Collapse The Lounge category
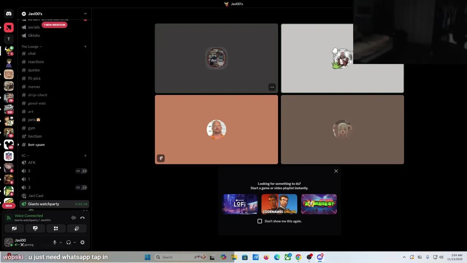Image resolution: width=467 pixels, height=263 pixels. (x=31, y=46)
